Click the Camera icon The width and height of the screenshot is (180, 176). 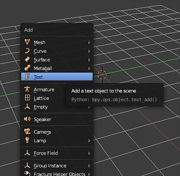point(27,131)
